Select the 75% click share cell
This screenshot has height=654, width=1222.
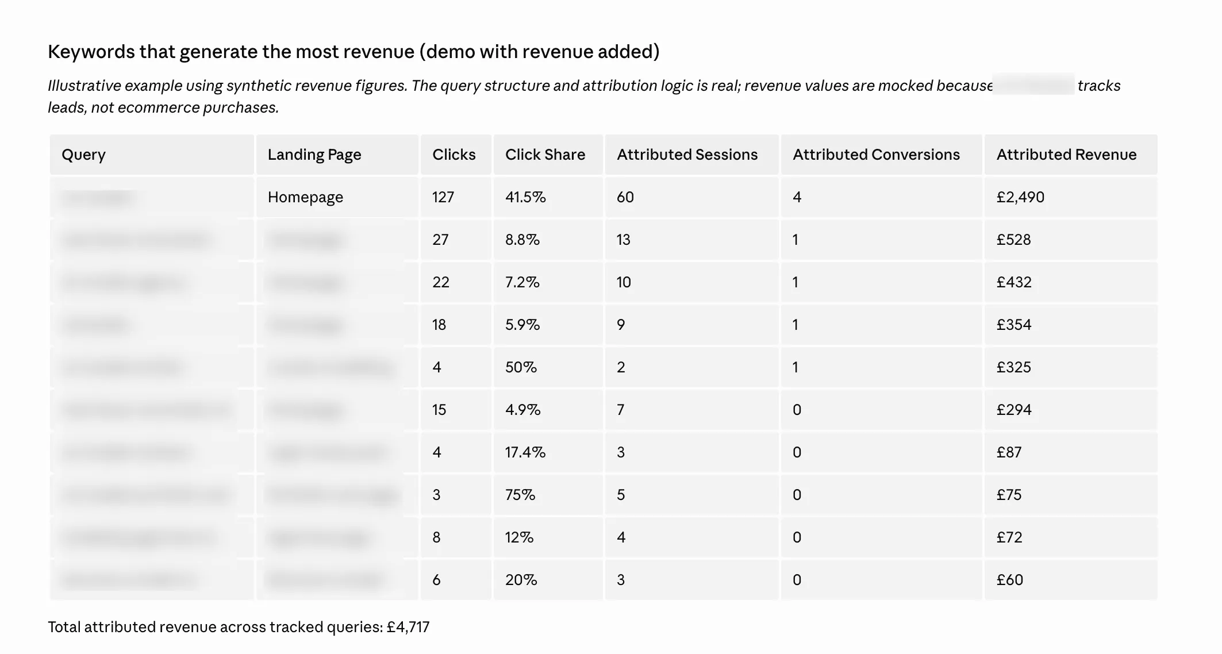click(x=520, y=495)
